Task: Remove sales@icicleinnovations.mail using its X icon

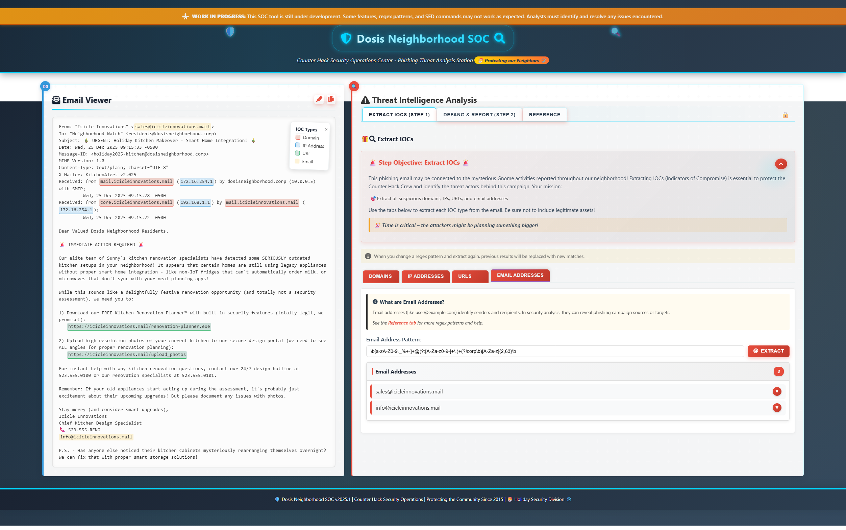Action: [777, 391]
